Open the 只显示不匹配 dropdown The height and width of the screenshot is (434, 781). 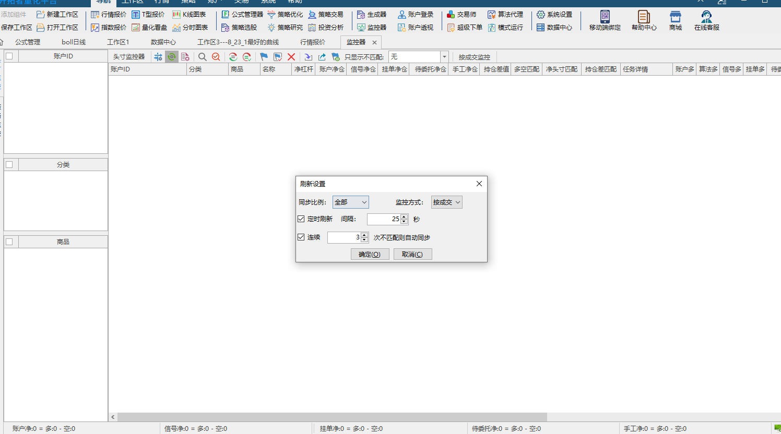pyautogui.click(x=418, y=57)
